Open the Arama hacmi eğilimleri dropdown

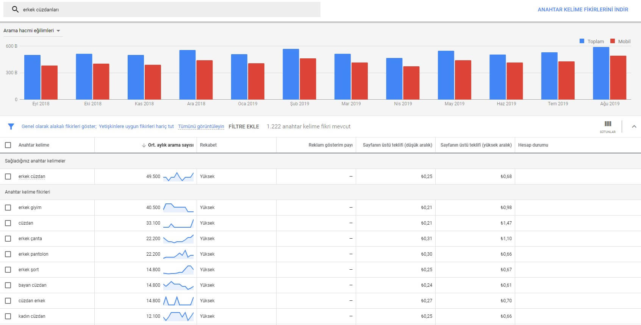32,31
